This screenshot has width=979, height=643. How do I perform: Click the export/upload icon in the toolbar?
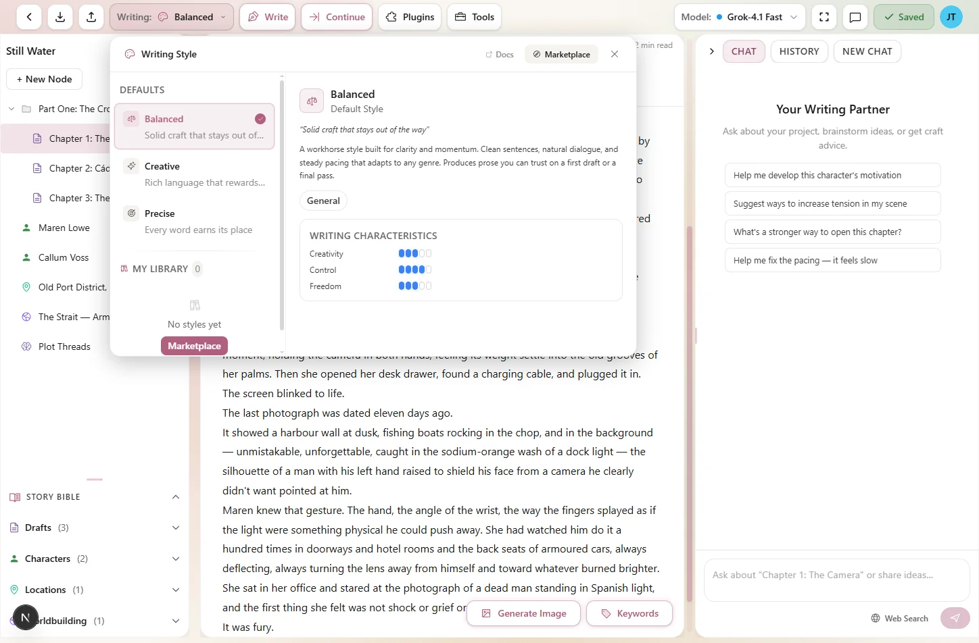tap(91, 17)
